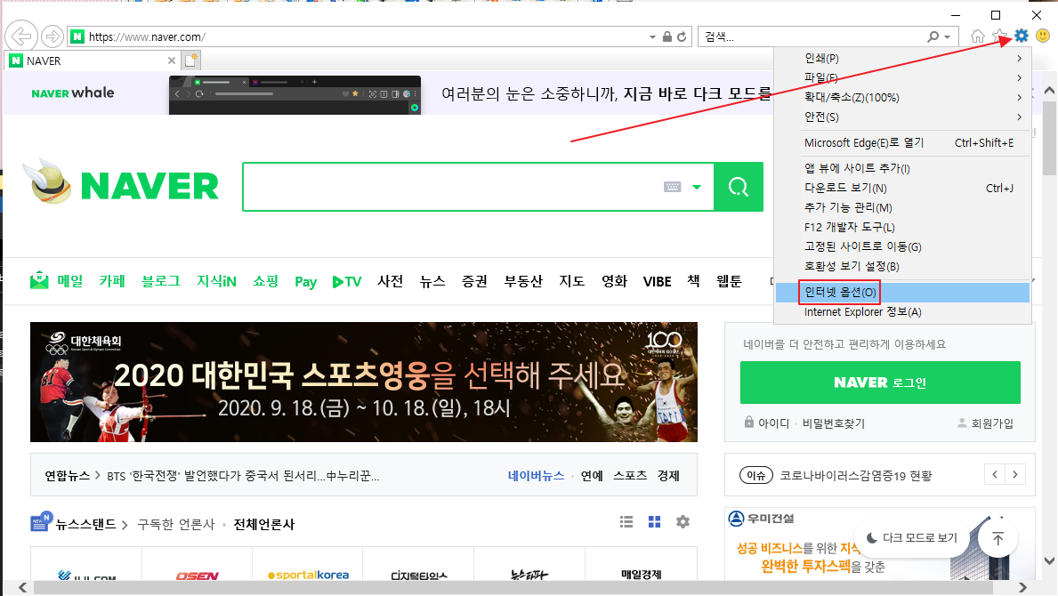Click the magnifier icon in the IE search box

[x=933, y=36]
